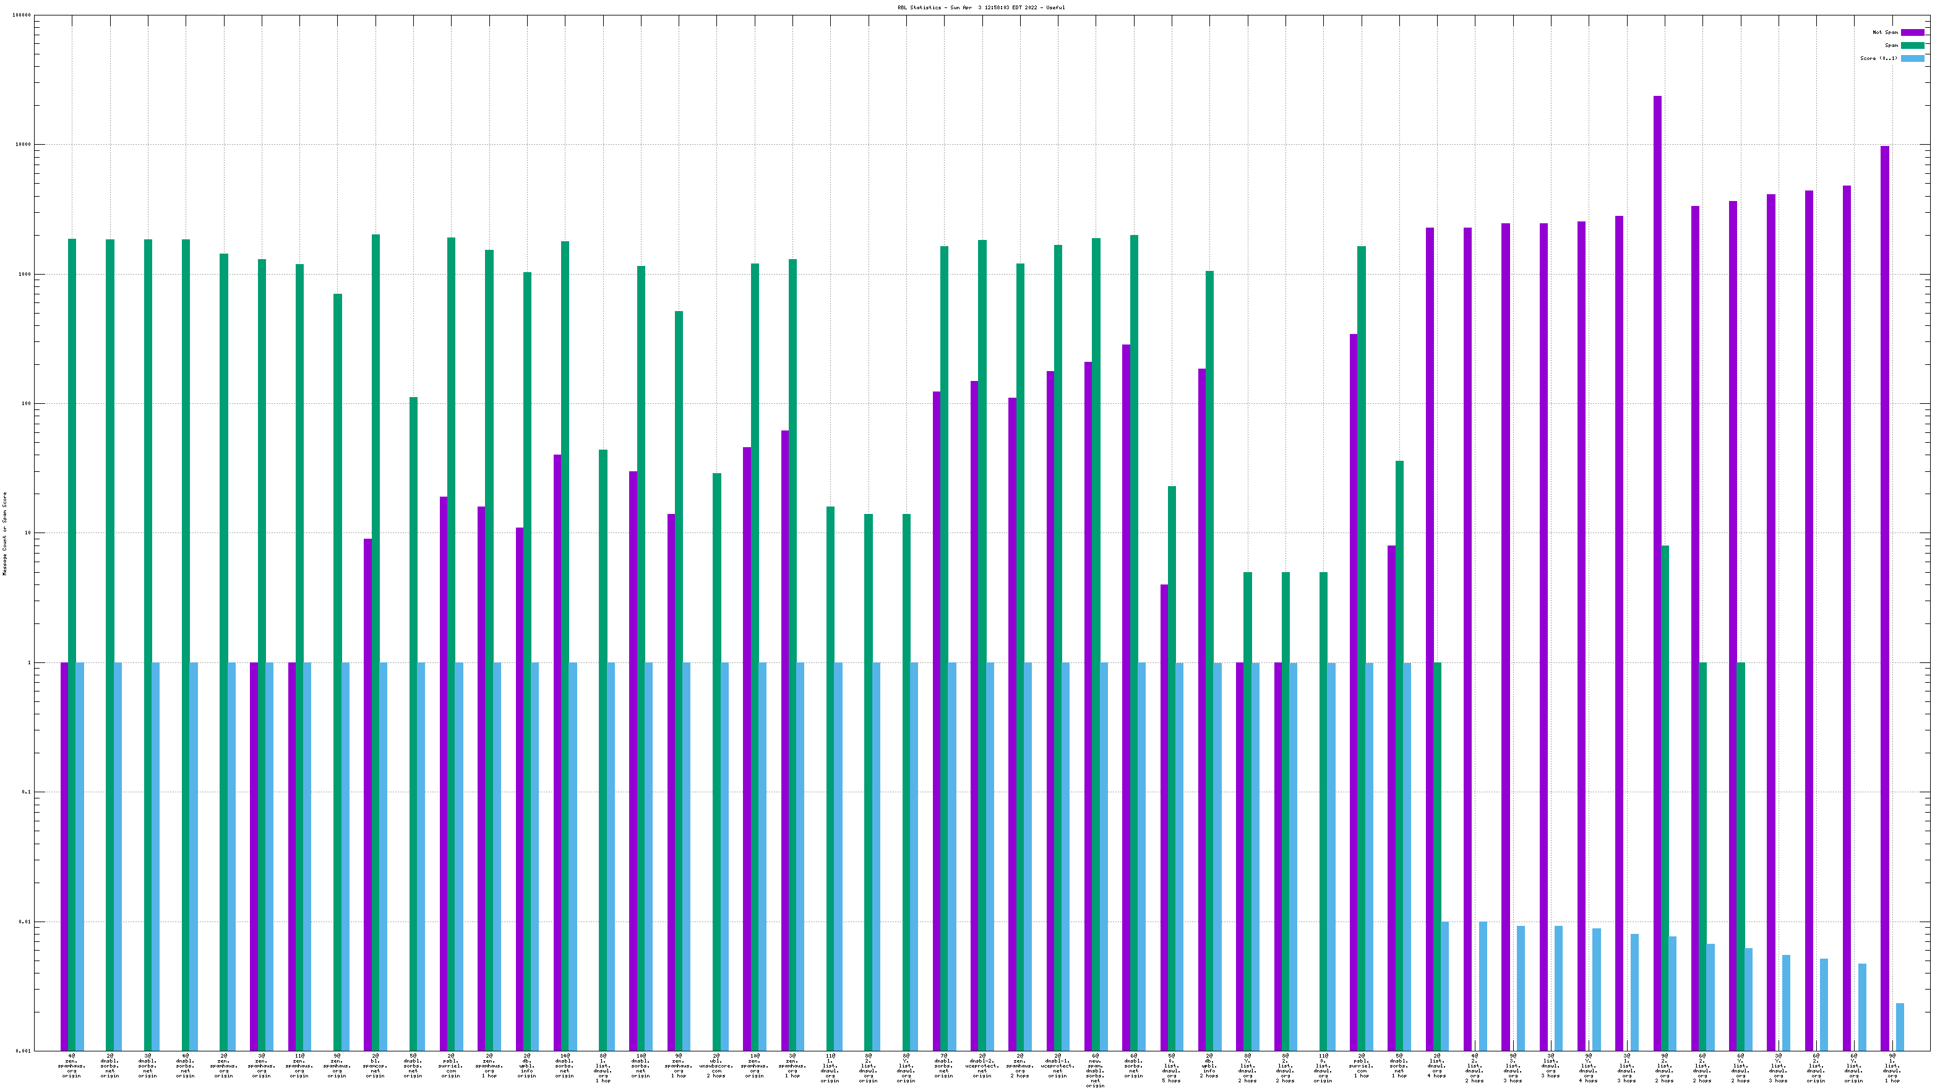Click the green Spam legend swatch
Image resolution: width=1940 pixels, height=1091 pixels.
coord(1912,45)
